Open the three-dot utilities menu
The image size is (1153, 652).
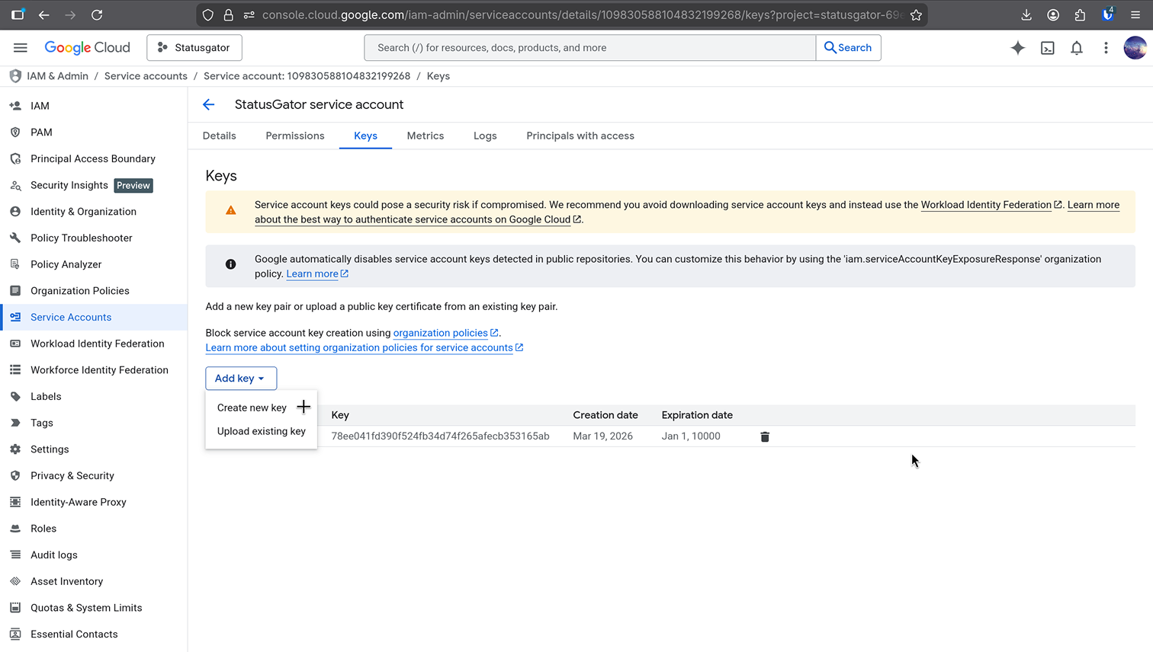point(1106,48)
